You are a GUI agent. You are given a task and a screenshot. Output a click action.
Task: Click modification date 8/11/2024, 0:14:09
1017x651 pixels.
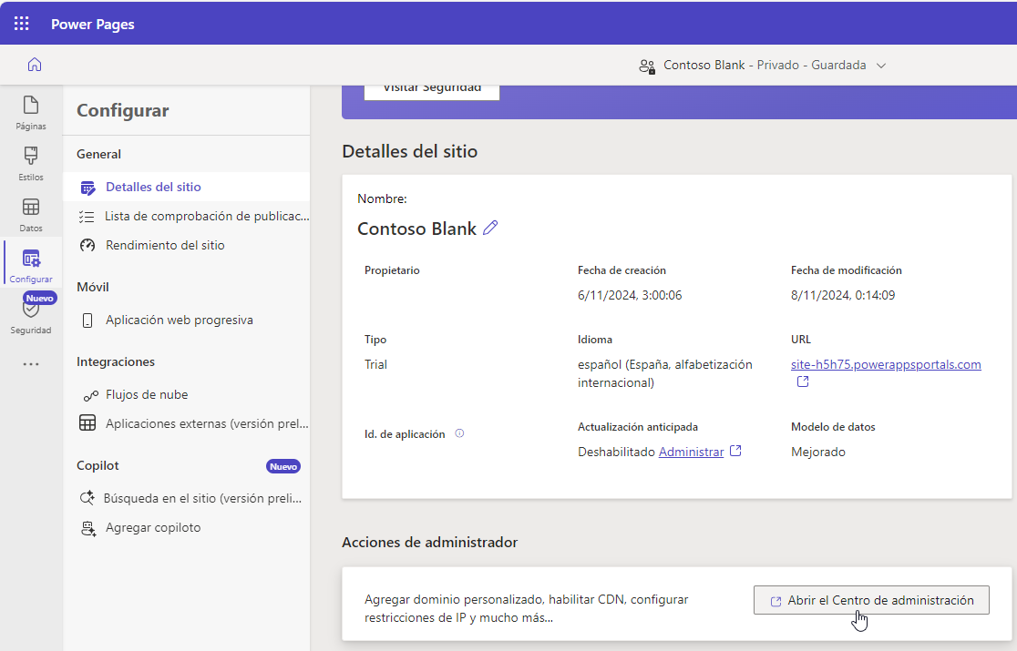[x=843, y=295]
